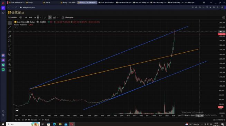
Task: Activate the zoom in magnifier tool
Action: pos(10,65)
